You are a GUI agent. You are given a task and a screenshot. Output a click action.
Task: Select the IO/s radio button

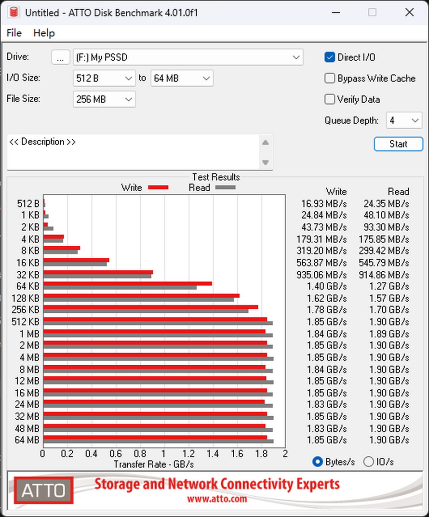pyautogui.click(x=368, y=462)
